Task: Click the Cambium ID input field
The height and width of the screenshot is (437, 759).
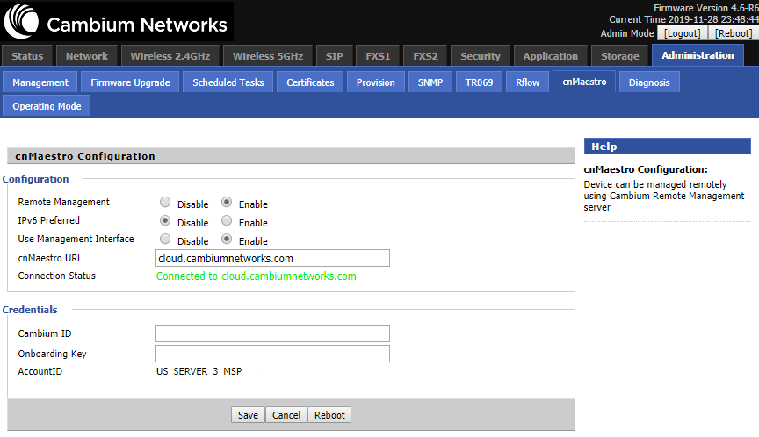Action: pyautogui.click(x=272, y=333)
